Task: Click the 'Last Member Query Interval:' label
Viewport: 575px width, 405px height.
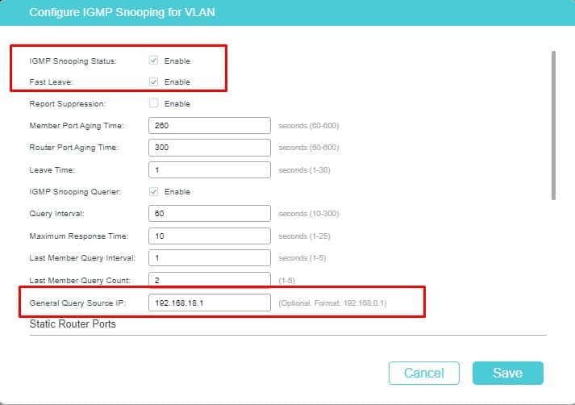Action: point(82,258)
